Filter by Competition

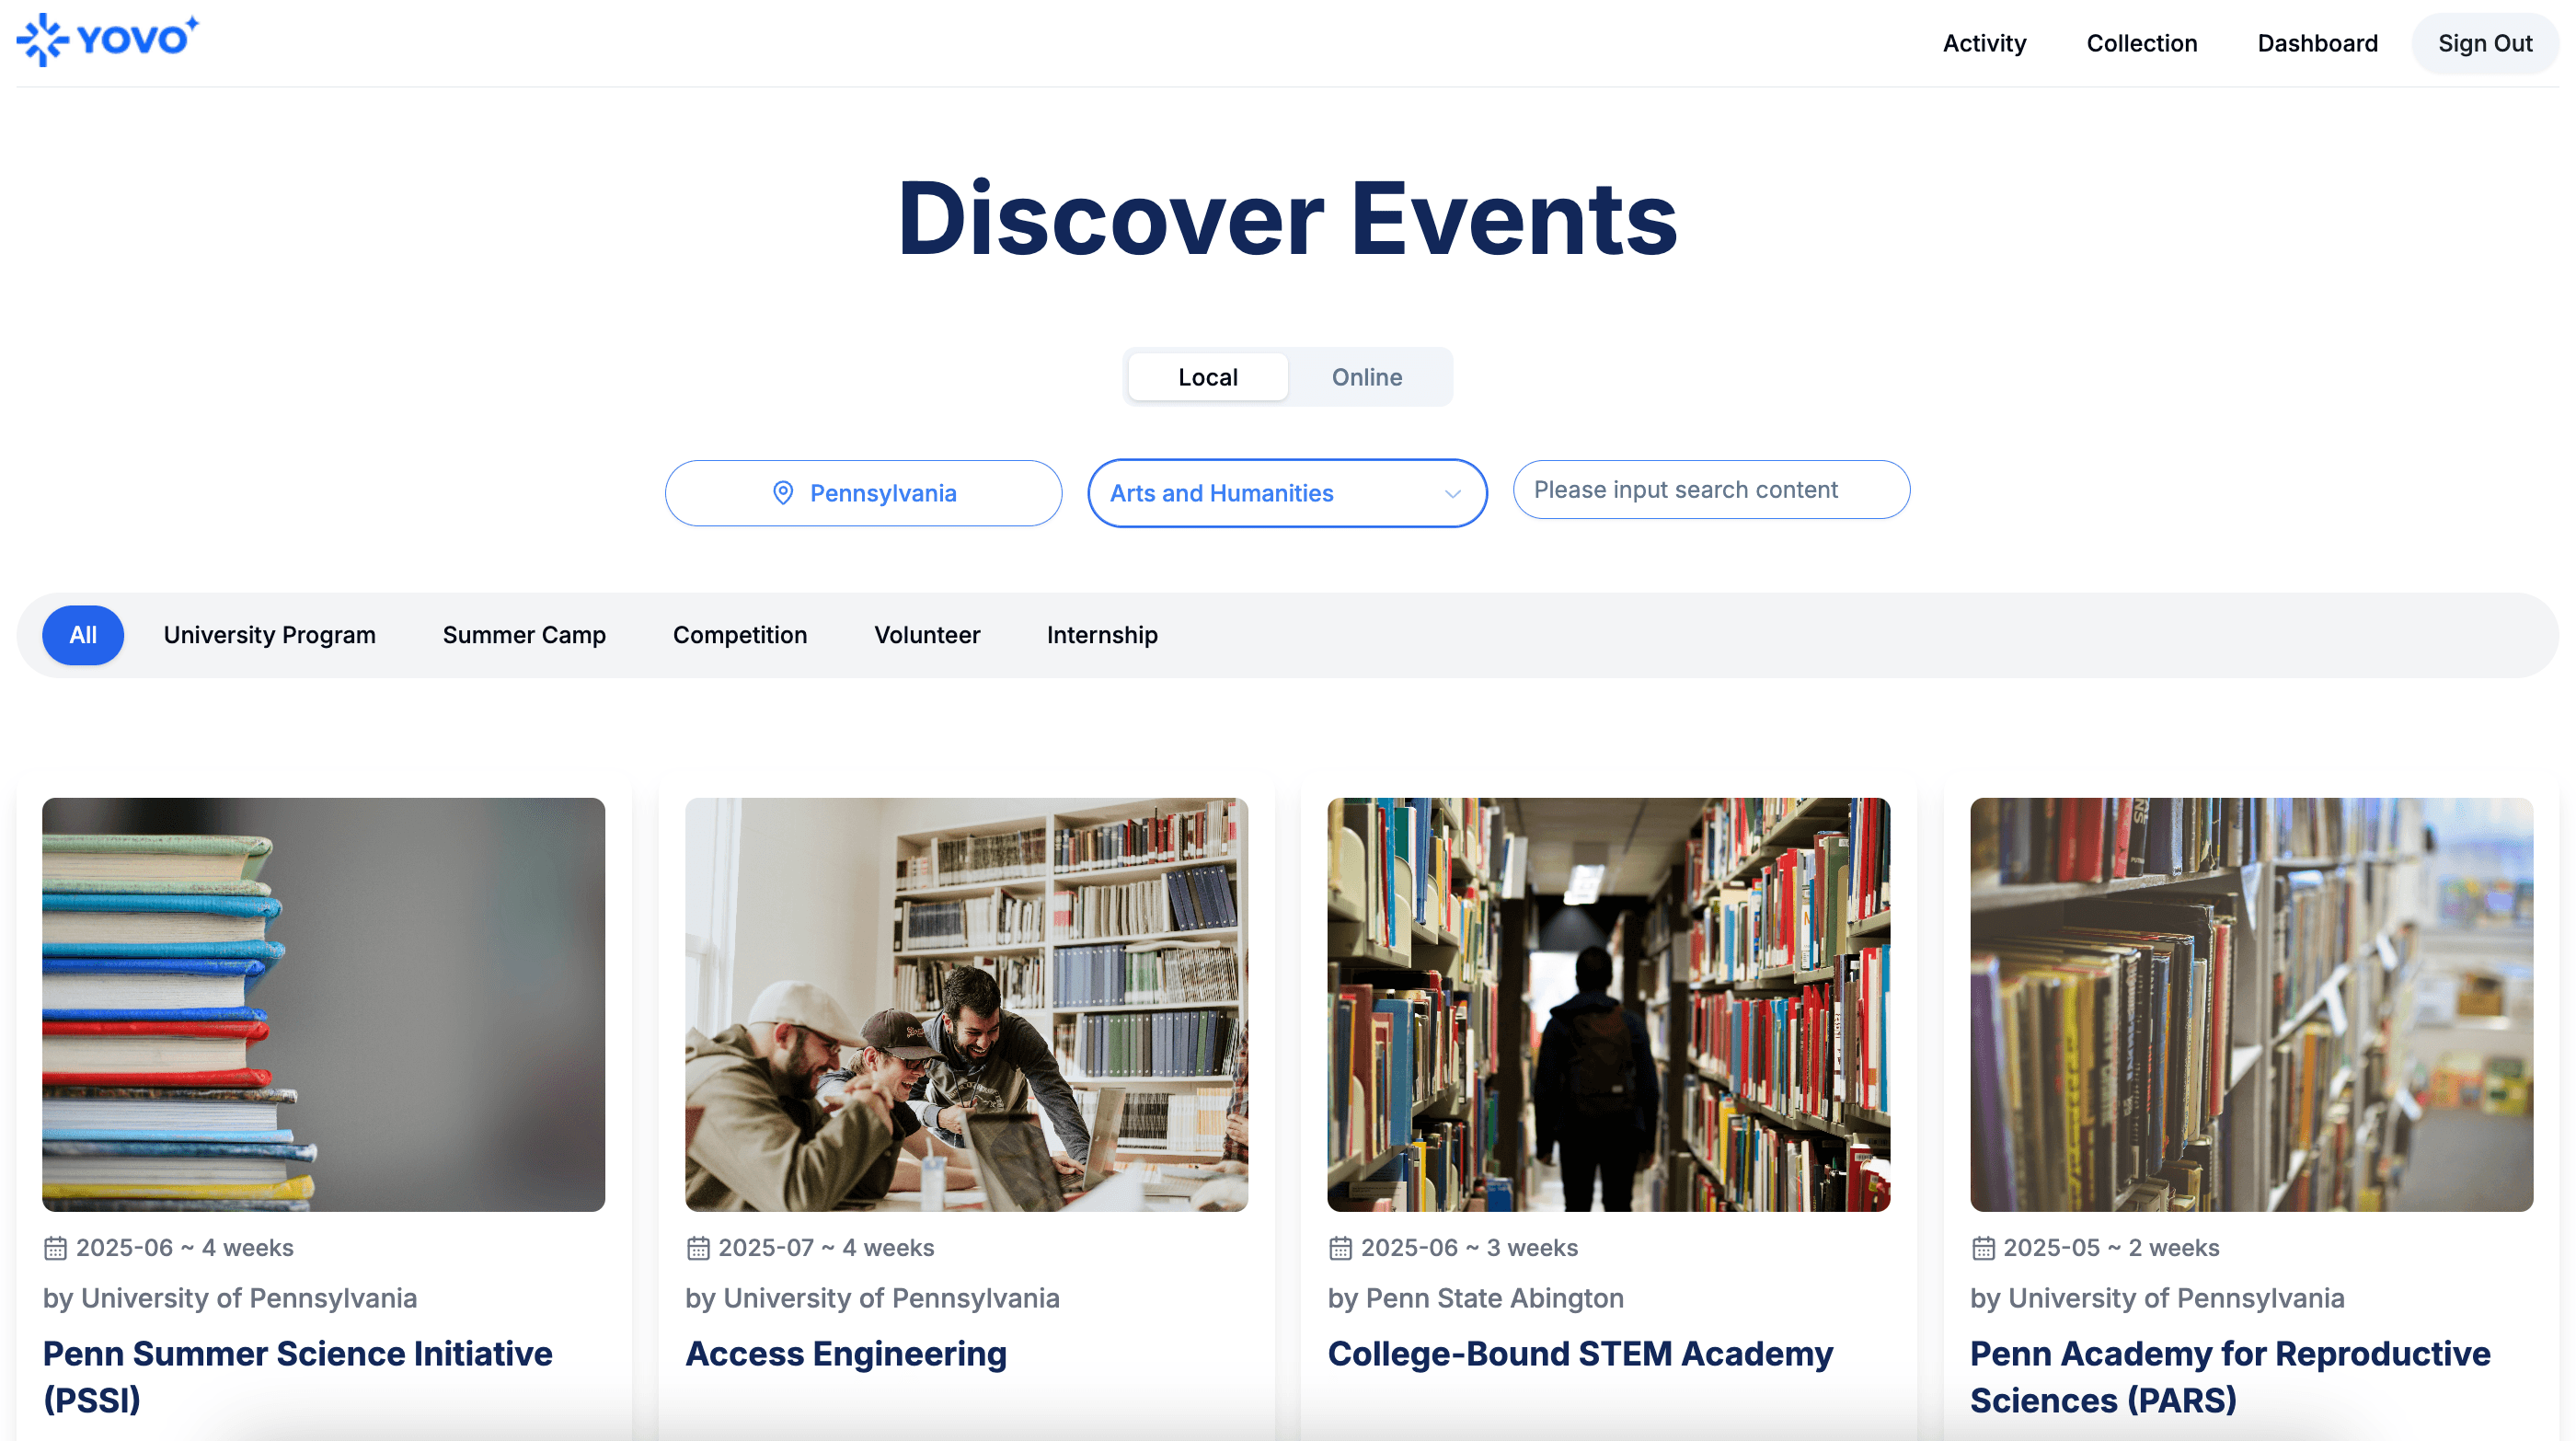pyautogui.click(x=740, y=635)
